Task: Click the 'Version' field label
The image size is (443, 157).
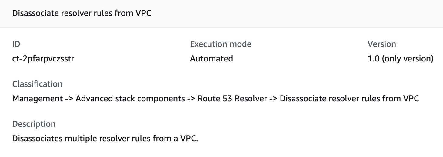Action: [381, 44]
